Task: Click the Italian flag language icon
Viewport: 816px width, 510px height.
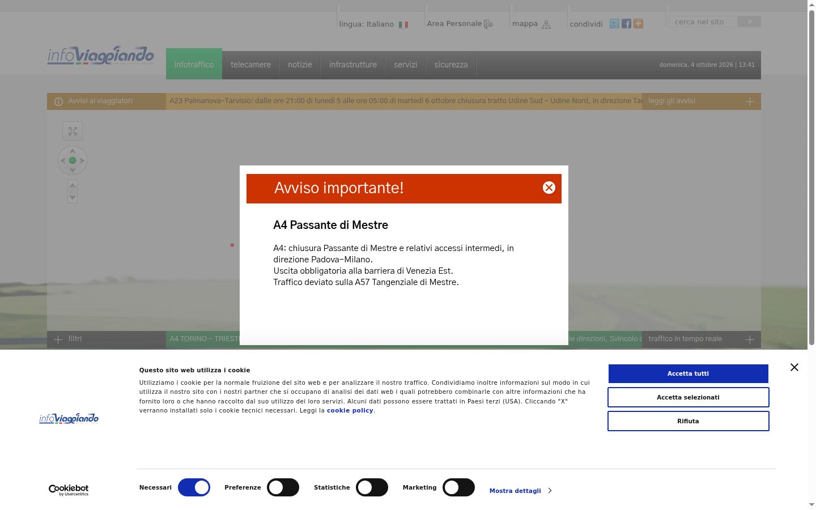Action: [x=403, y=25]
